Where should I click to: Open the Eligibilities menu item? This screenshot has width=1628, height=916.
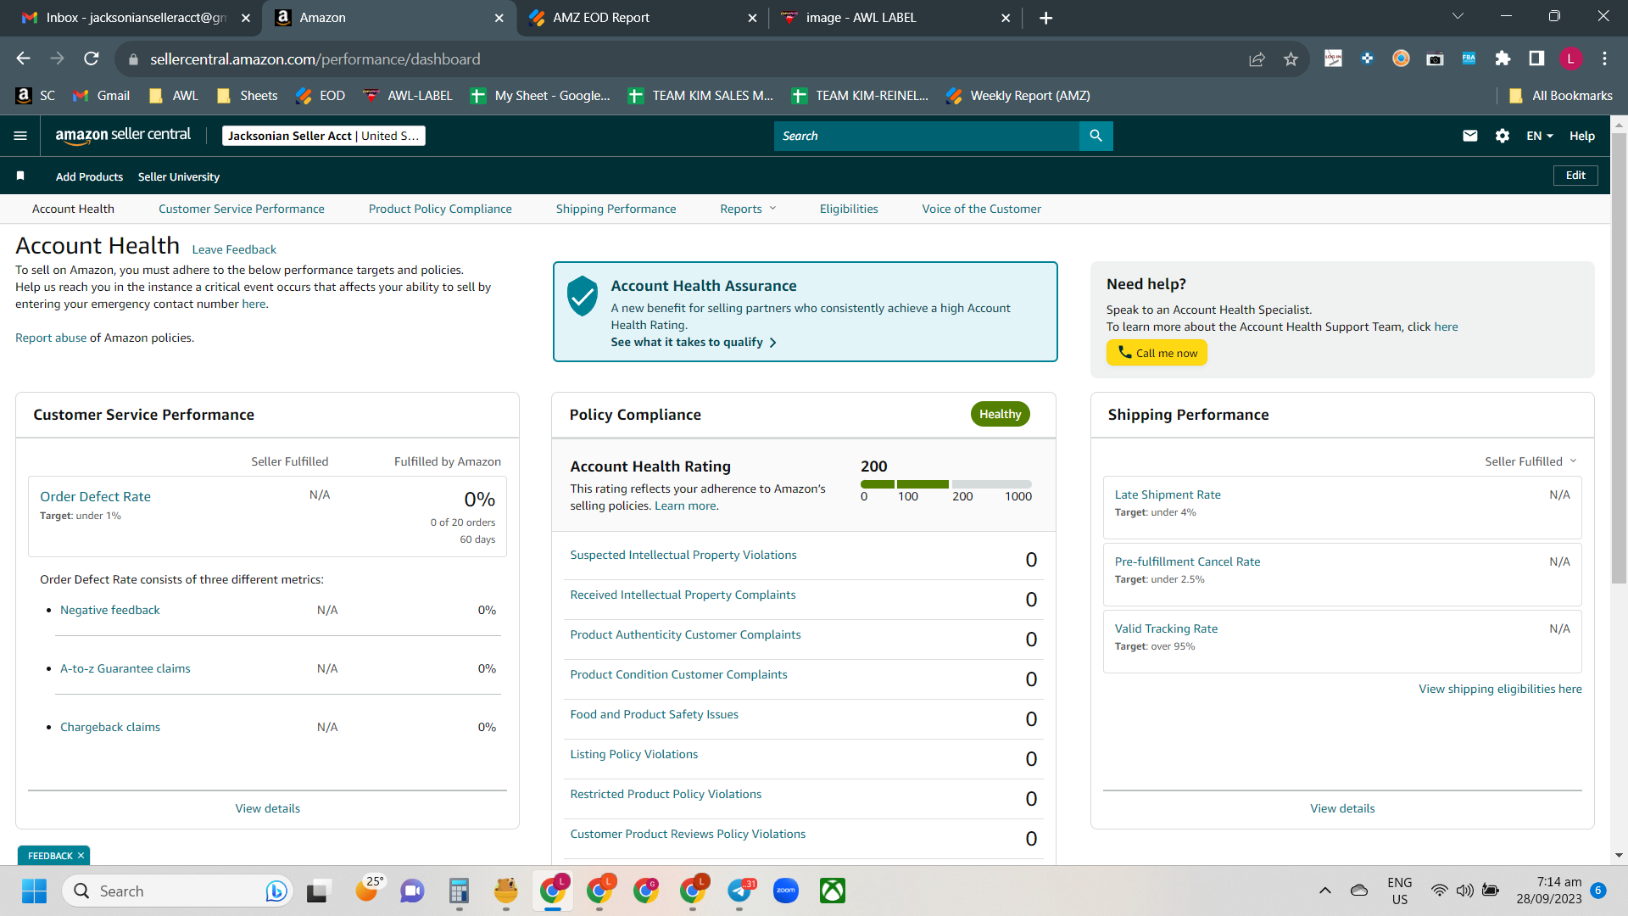point(849,209)
